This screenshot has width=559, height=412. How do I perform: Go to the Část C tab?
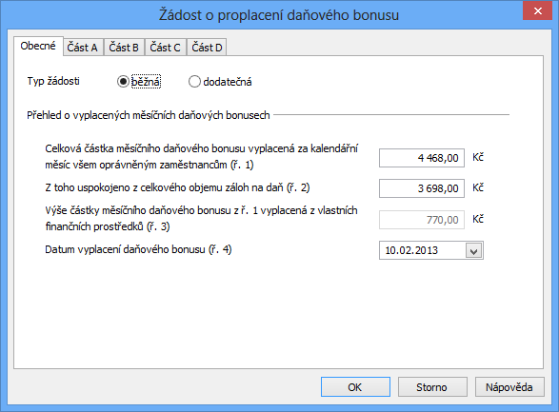(165, 48)
